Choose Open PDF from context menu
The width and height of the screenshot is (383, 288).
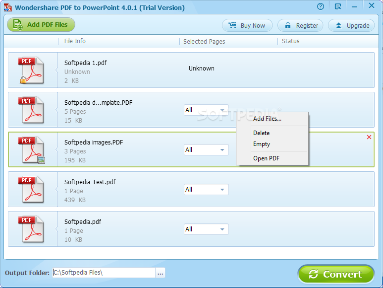pos(266,158)
